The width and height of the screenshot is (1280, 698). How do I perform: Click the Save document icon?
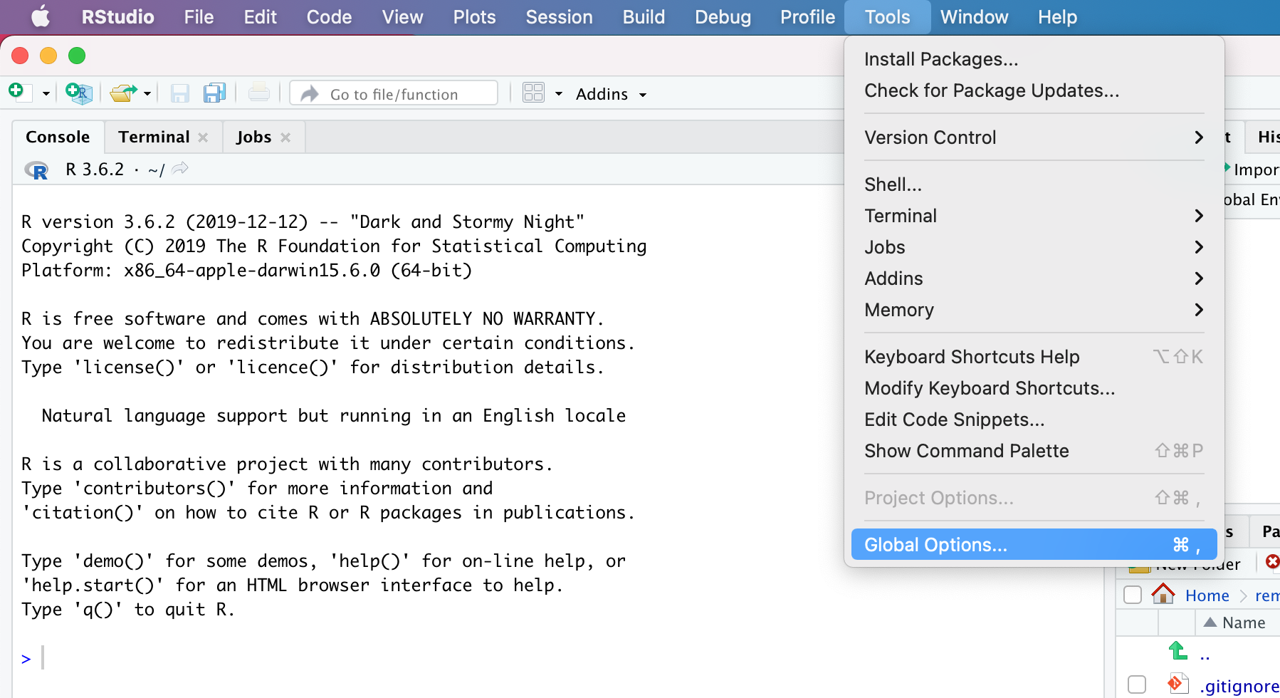(x=179, y=93)
